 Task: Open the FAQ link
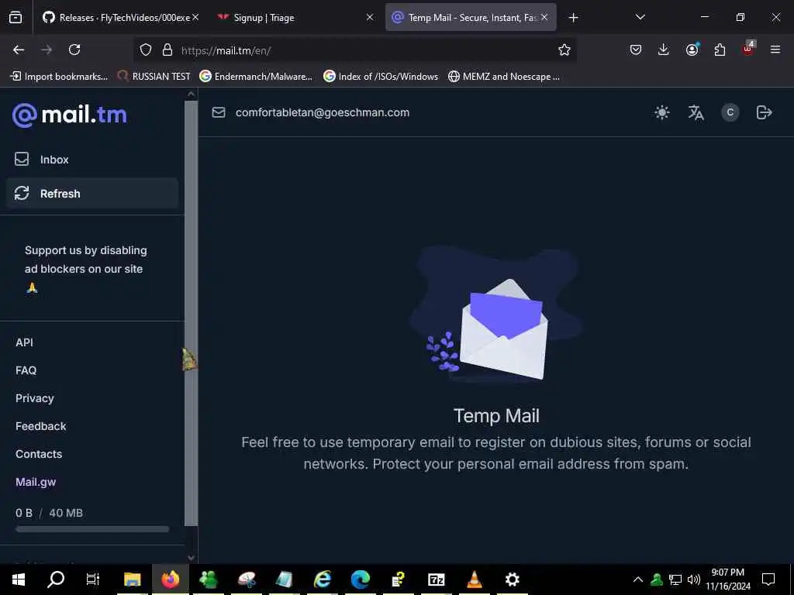26,370
